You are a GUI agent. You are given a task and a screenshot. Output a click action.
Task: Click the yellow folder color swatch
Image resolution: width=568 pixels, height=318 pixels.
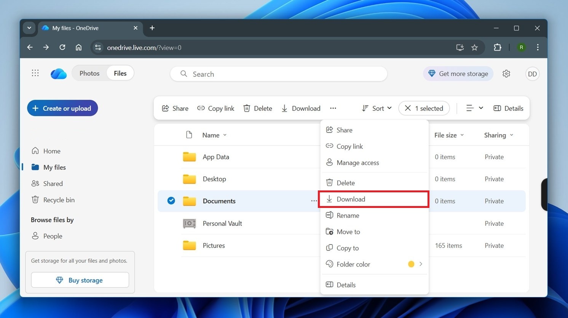pyautogui.click(x=411, y=264)
